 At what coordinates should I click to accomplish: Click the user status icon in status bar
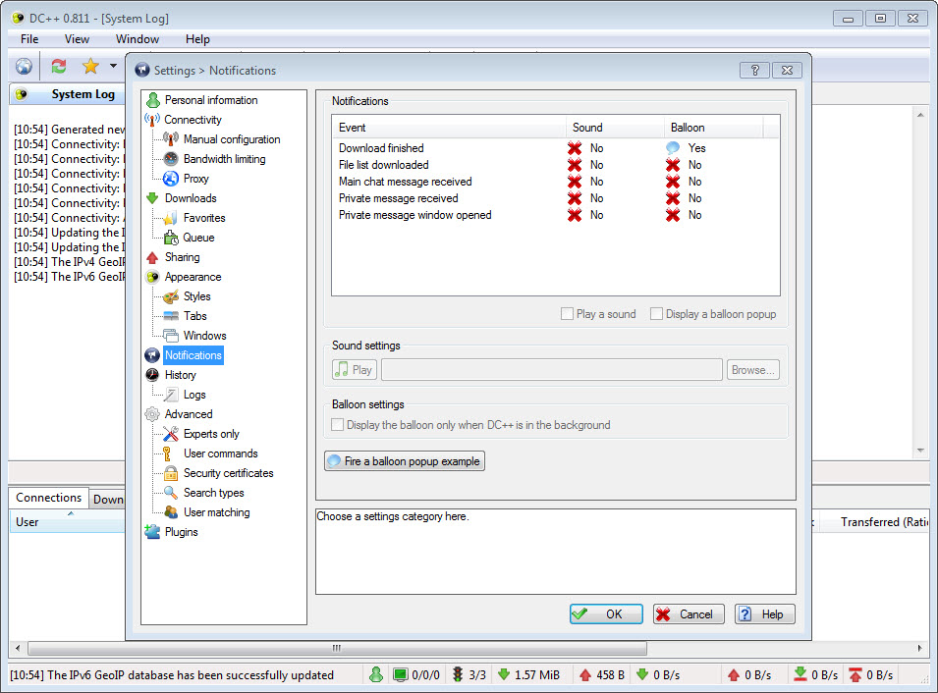point(376,675)
